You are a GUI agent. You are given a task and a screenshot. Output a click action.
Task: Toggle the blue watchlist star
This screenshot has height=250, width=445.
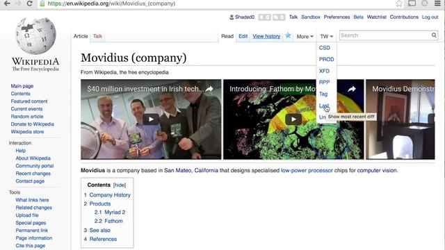click(288, 35)
